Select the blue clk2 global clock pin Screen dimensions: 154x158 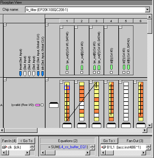click(38, 74)
